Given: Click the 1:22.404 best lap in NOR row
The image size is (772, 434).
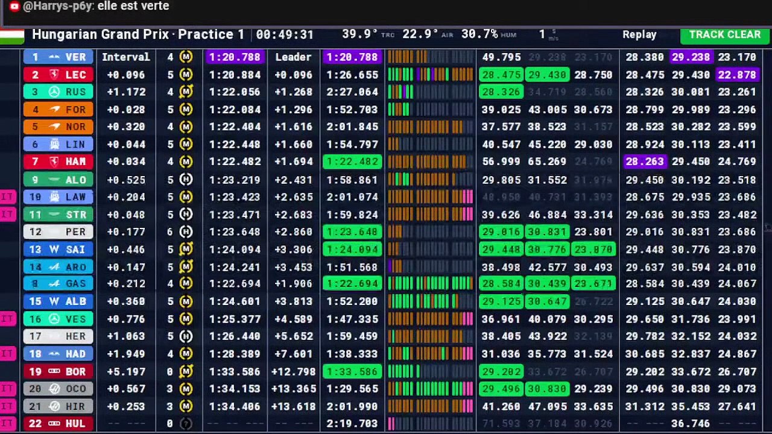Looking at the screenshot, I should coord(235,127).
